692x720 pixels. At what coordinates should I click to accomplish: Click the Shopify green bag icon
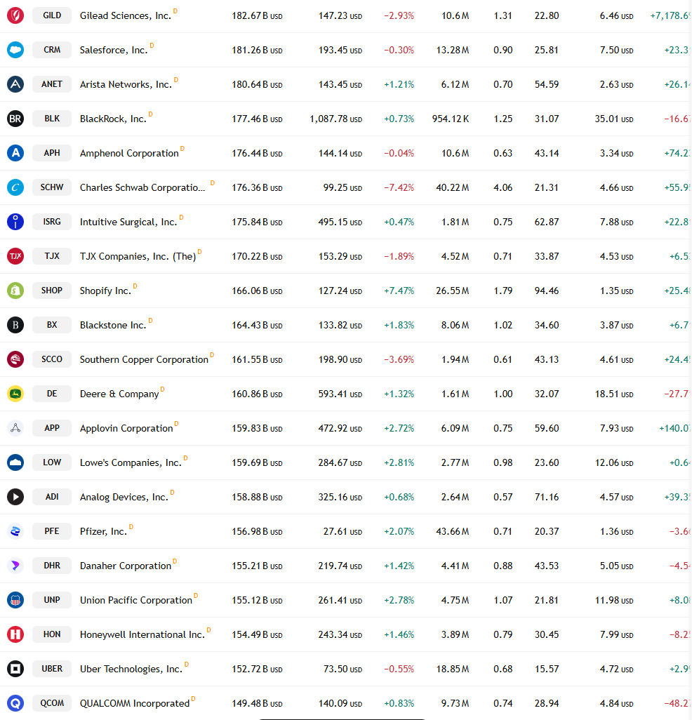tap(15, 291)
